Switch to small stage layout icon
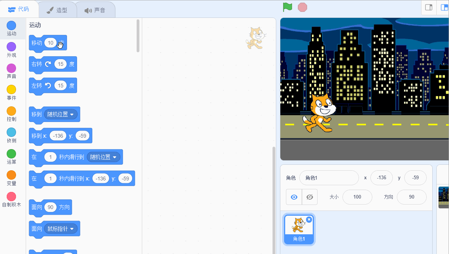This screenshot has width=449, height=254. [429, 7]
